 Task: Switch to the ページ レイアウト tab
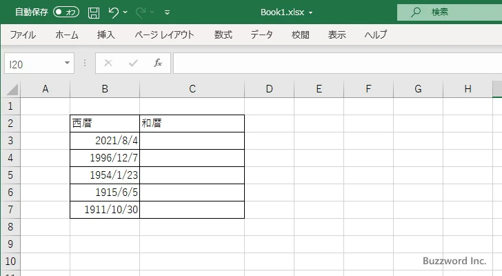(x=164, y=34)
